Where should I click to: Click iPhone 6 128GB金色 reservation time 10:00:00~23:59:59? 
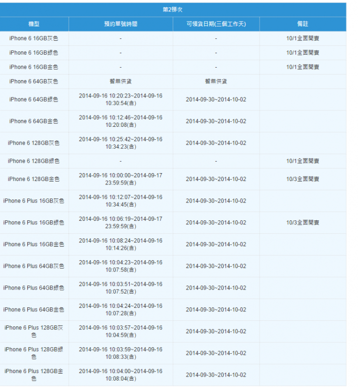121,179
